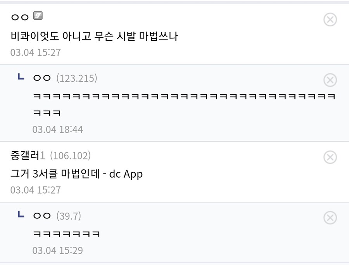Screen dimensions: 349x265
Task: Open gallog icon next to top ㅇㅇ nickname
Action: (x=38, y=16)
